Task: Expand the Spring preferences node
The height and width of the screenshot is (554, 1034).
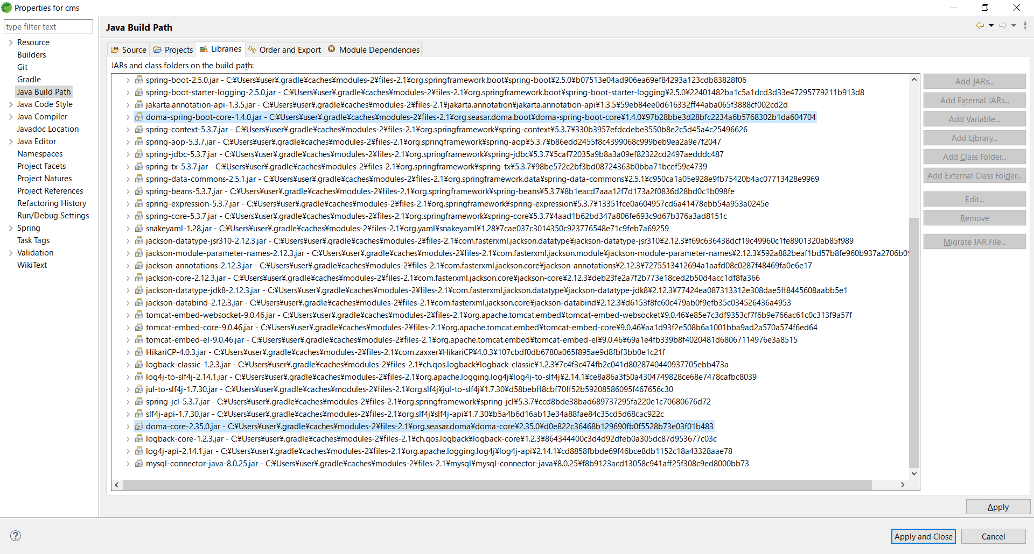Action: point(10,228)
